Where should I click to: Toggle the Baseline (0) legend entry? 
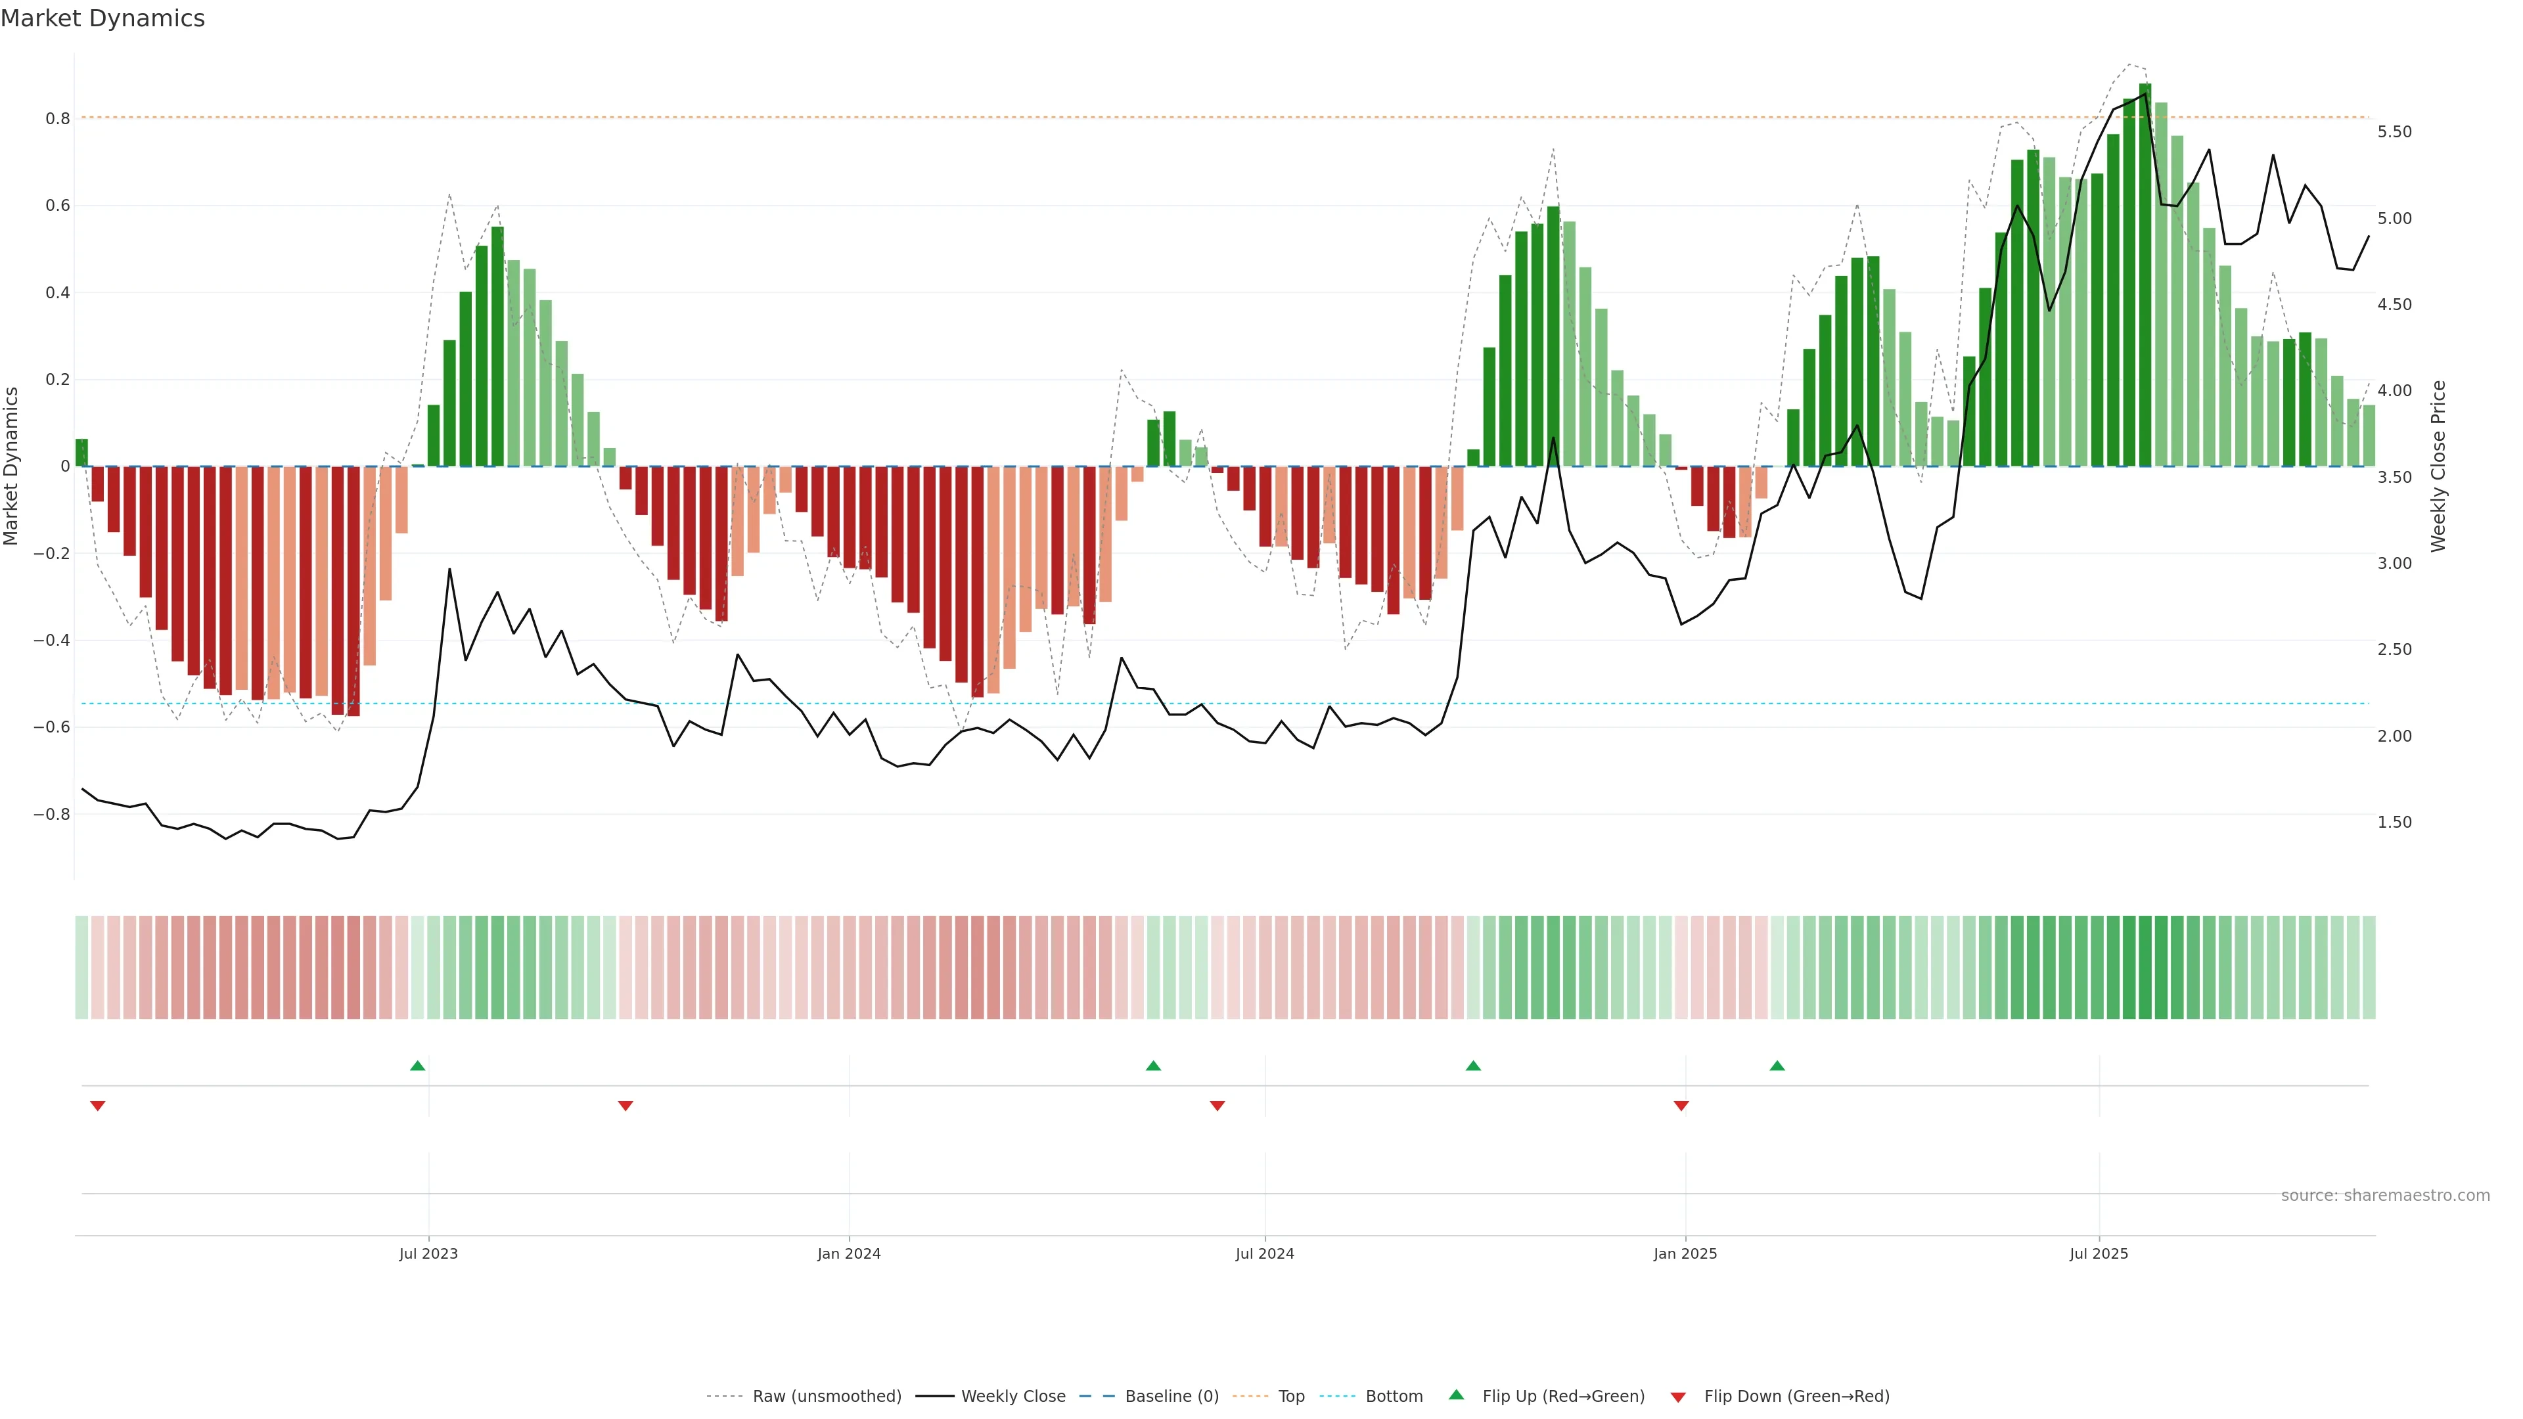[x=1171, y=1397]
